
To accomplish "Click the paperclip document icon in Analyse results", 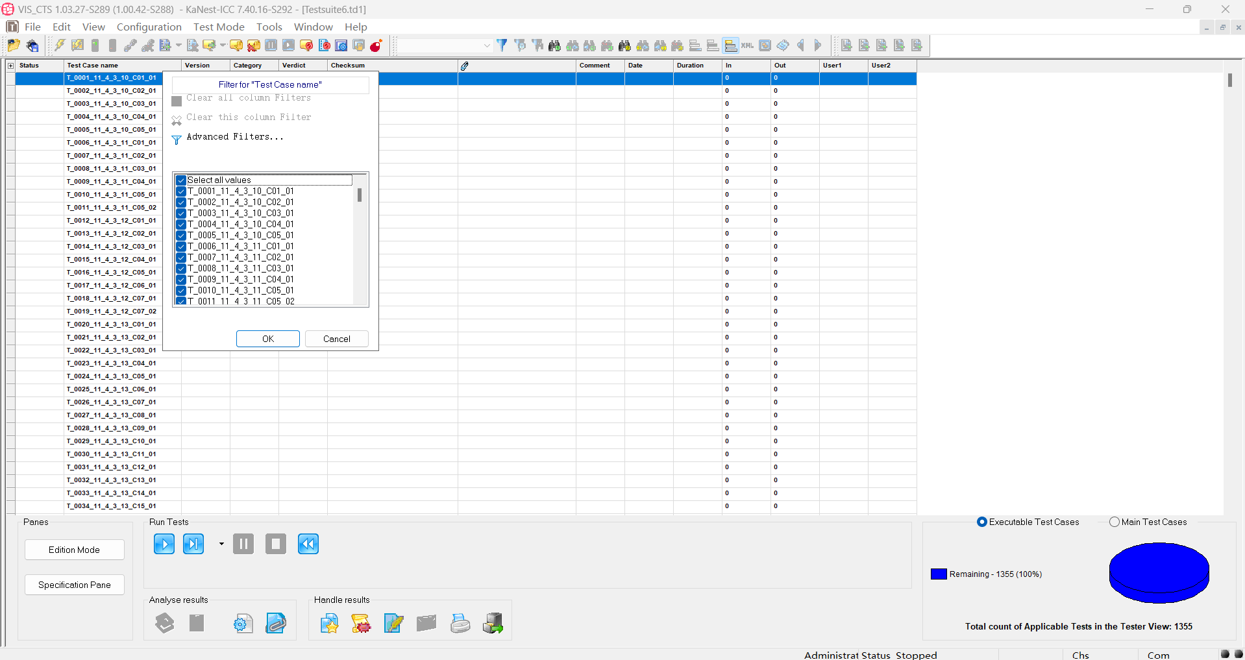I will click(x=276, y=623).
